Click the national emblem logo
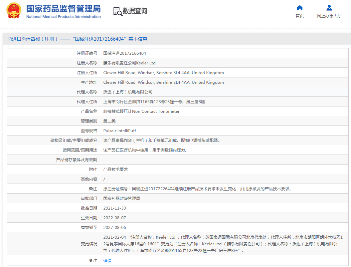 (x=14, y=11)
